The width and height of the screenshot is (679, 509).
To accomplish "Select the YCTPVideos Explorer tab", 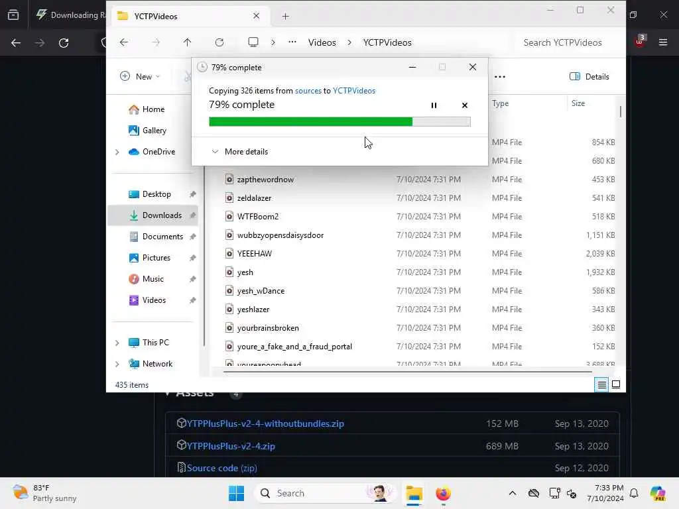I will (189, 16).
